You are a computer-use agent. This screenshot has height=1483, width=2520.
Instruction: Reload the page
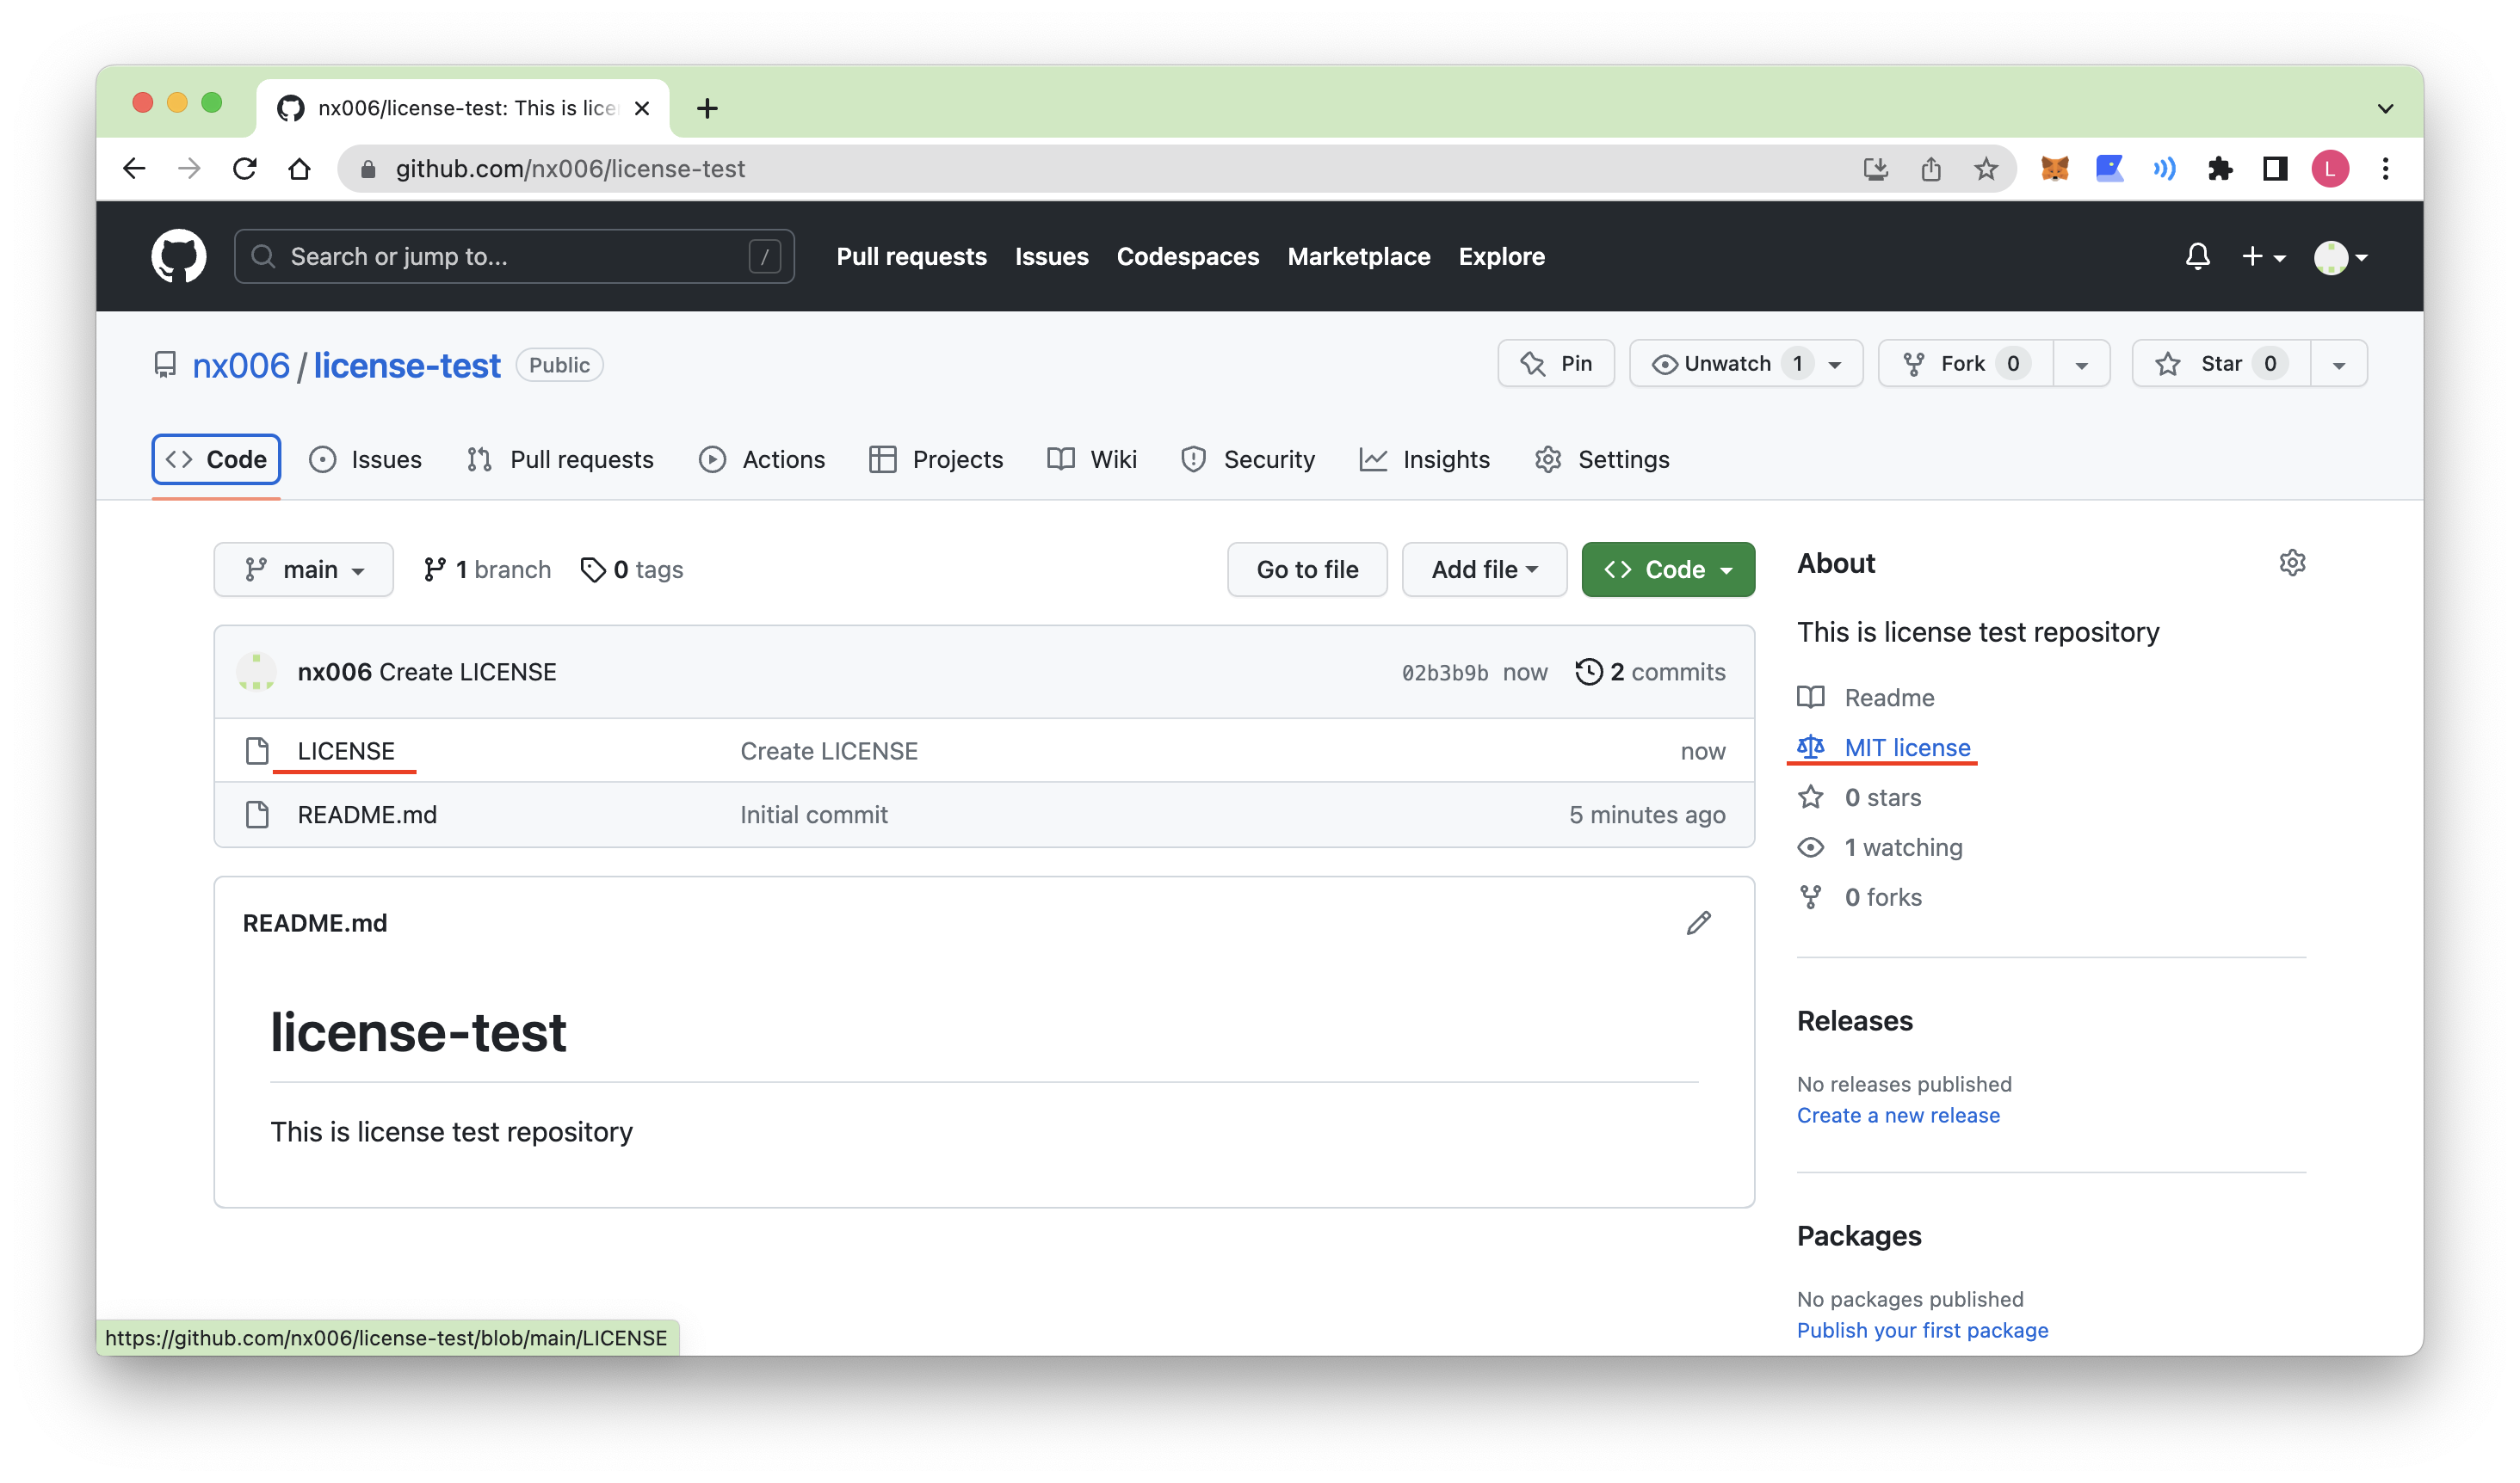245,169
